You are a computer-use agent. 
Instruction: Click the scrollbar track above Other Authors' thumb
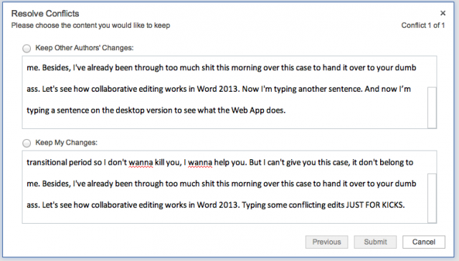click(x=432, y=72)
